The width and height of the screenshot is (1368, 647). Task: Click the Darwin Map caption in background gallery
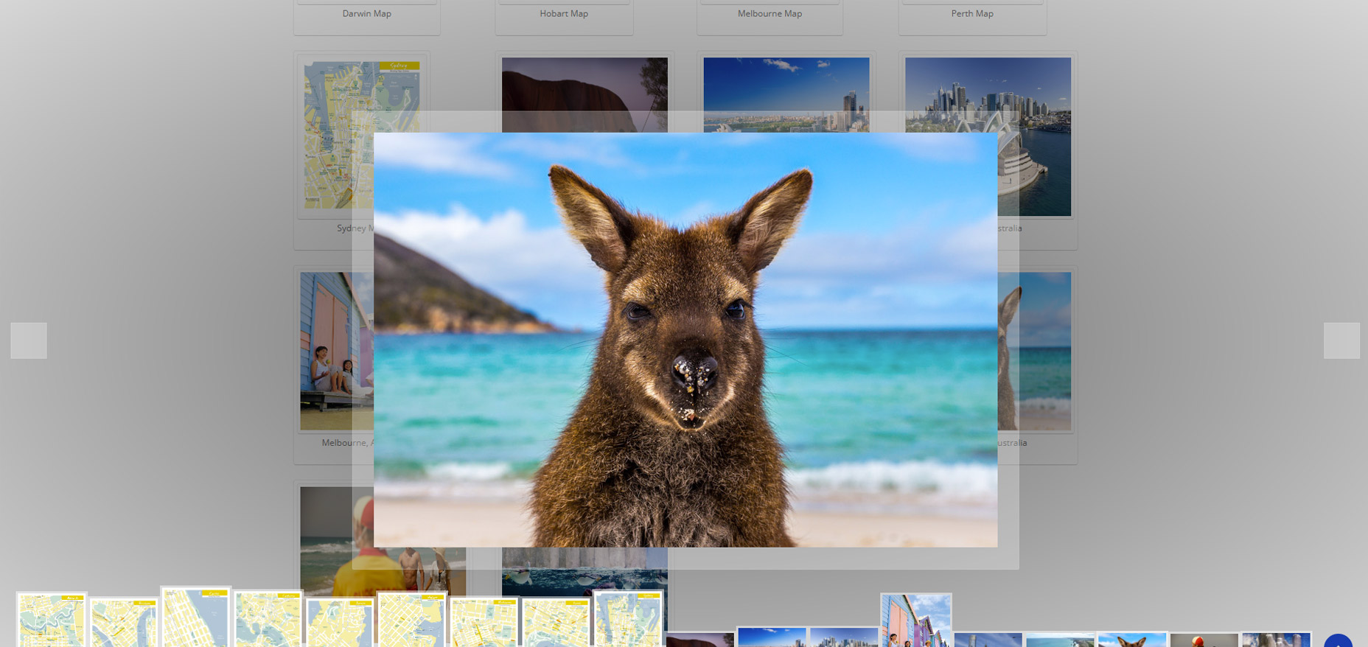coord(367,14)
